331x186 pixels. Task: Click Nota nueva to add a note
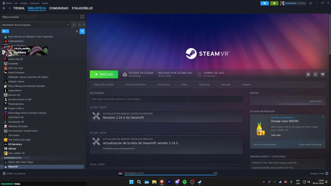pos(315,101)
